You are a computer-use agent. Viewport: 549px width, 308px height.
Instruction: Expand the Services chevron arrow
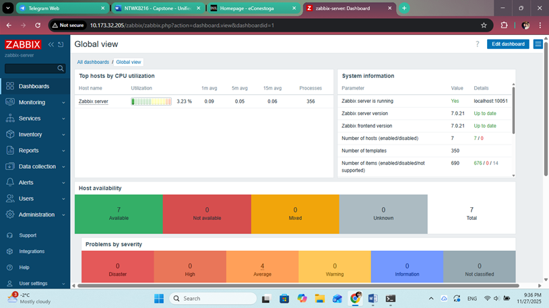[x=63, y=119]
